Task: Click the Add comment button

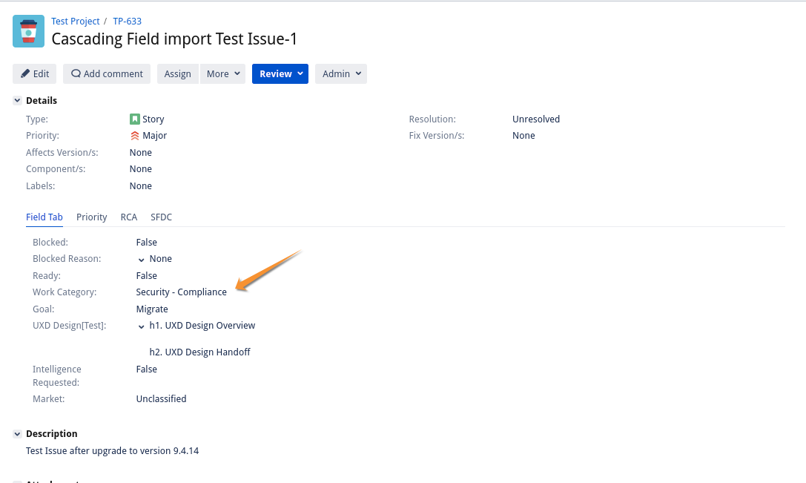Action: tap(107, 73)
